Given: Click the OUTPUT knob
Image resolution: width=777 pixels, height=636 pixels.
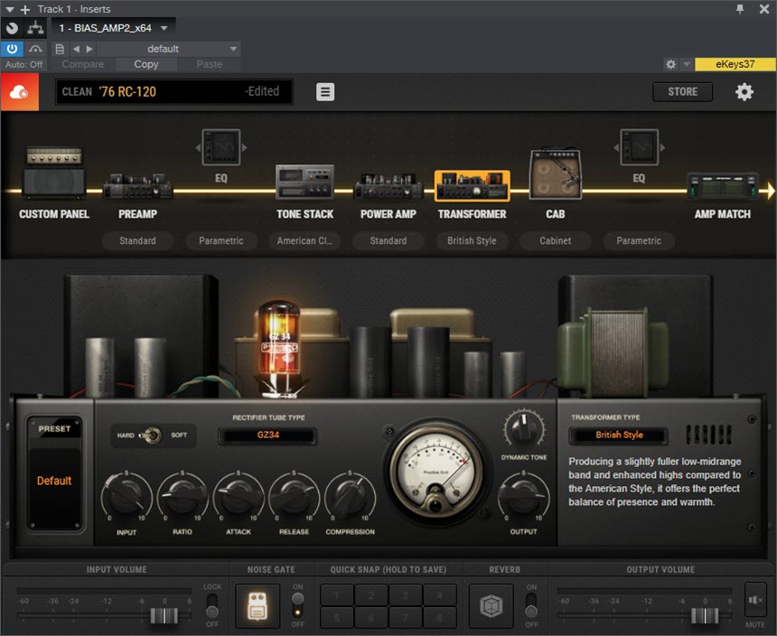Looking at the screenshot, I should point(523,496).
